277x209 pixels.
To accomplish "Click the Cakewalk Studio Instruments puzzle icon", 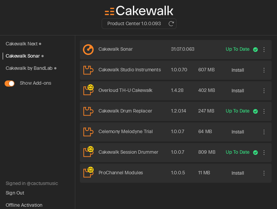I will point(88,70).
